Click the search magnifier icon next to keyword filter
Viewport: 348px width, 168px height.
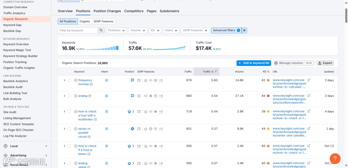[101, 30]
